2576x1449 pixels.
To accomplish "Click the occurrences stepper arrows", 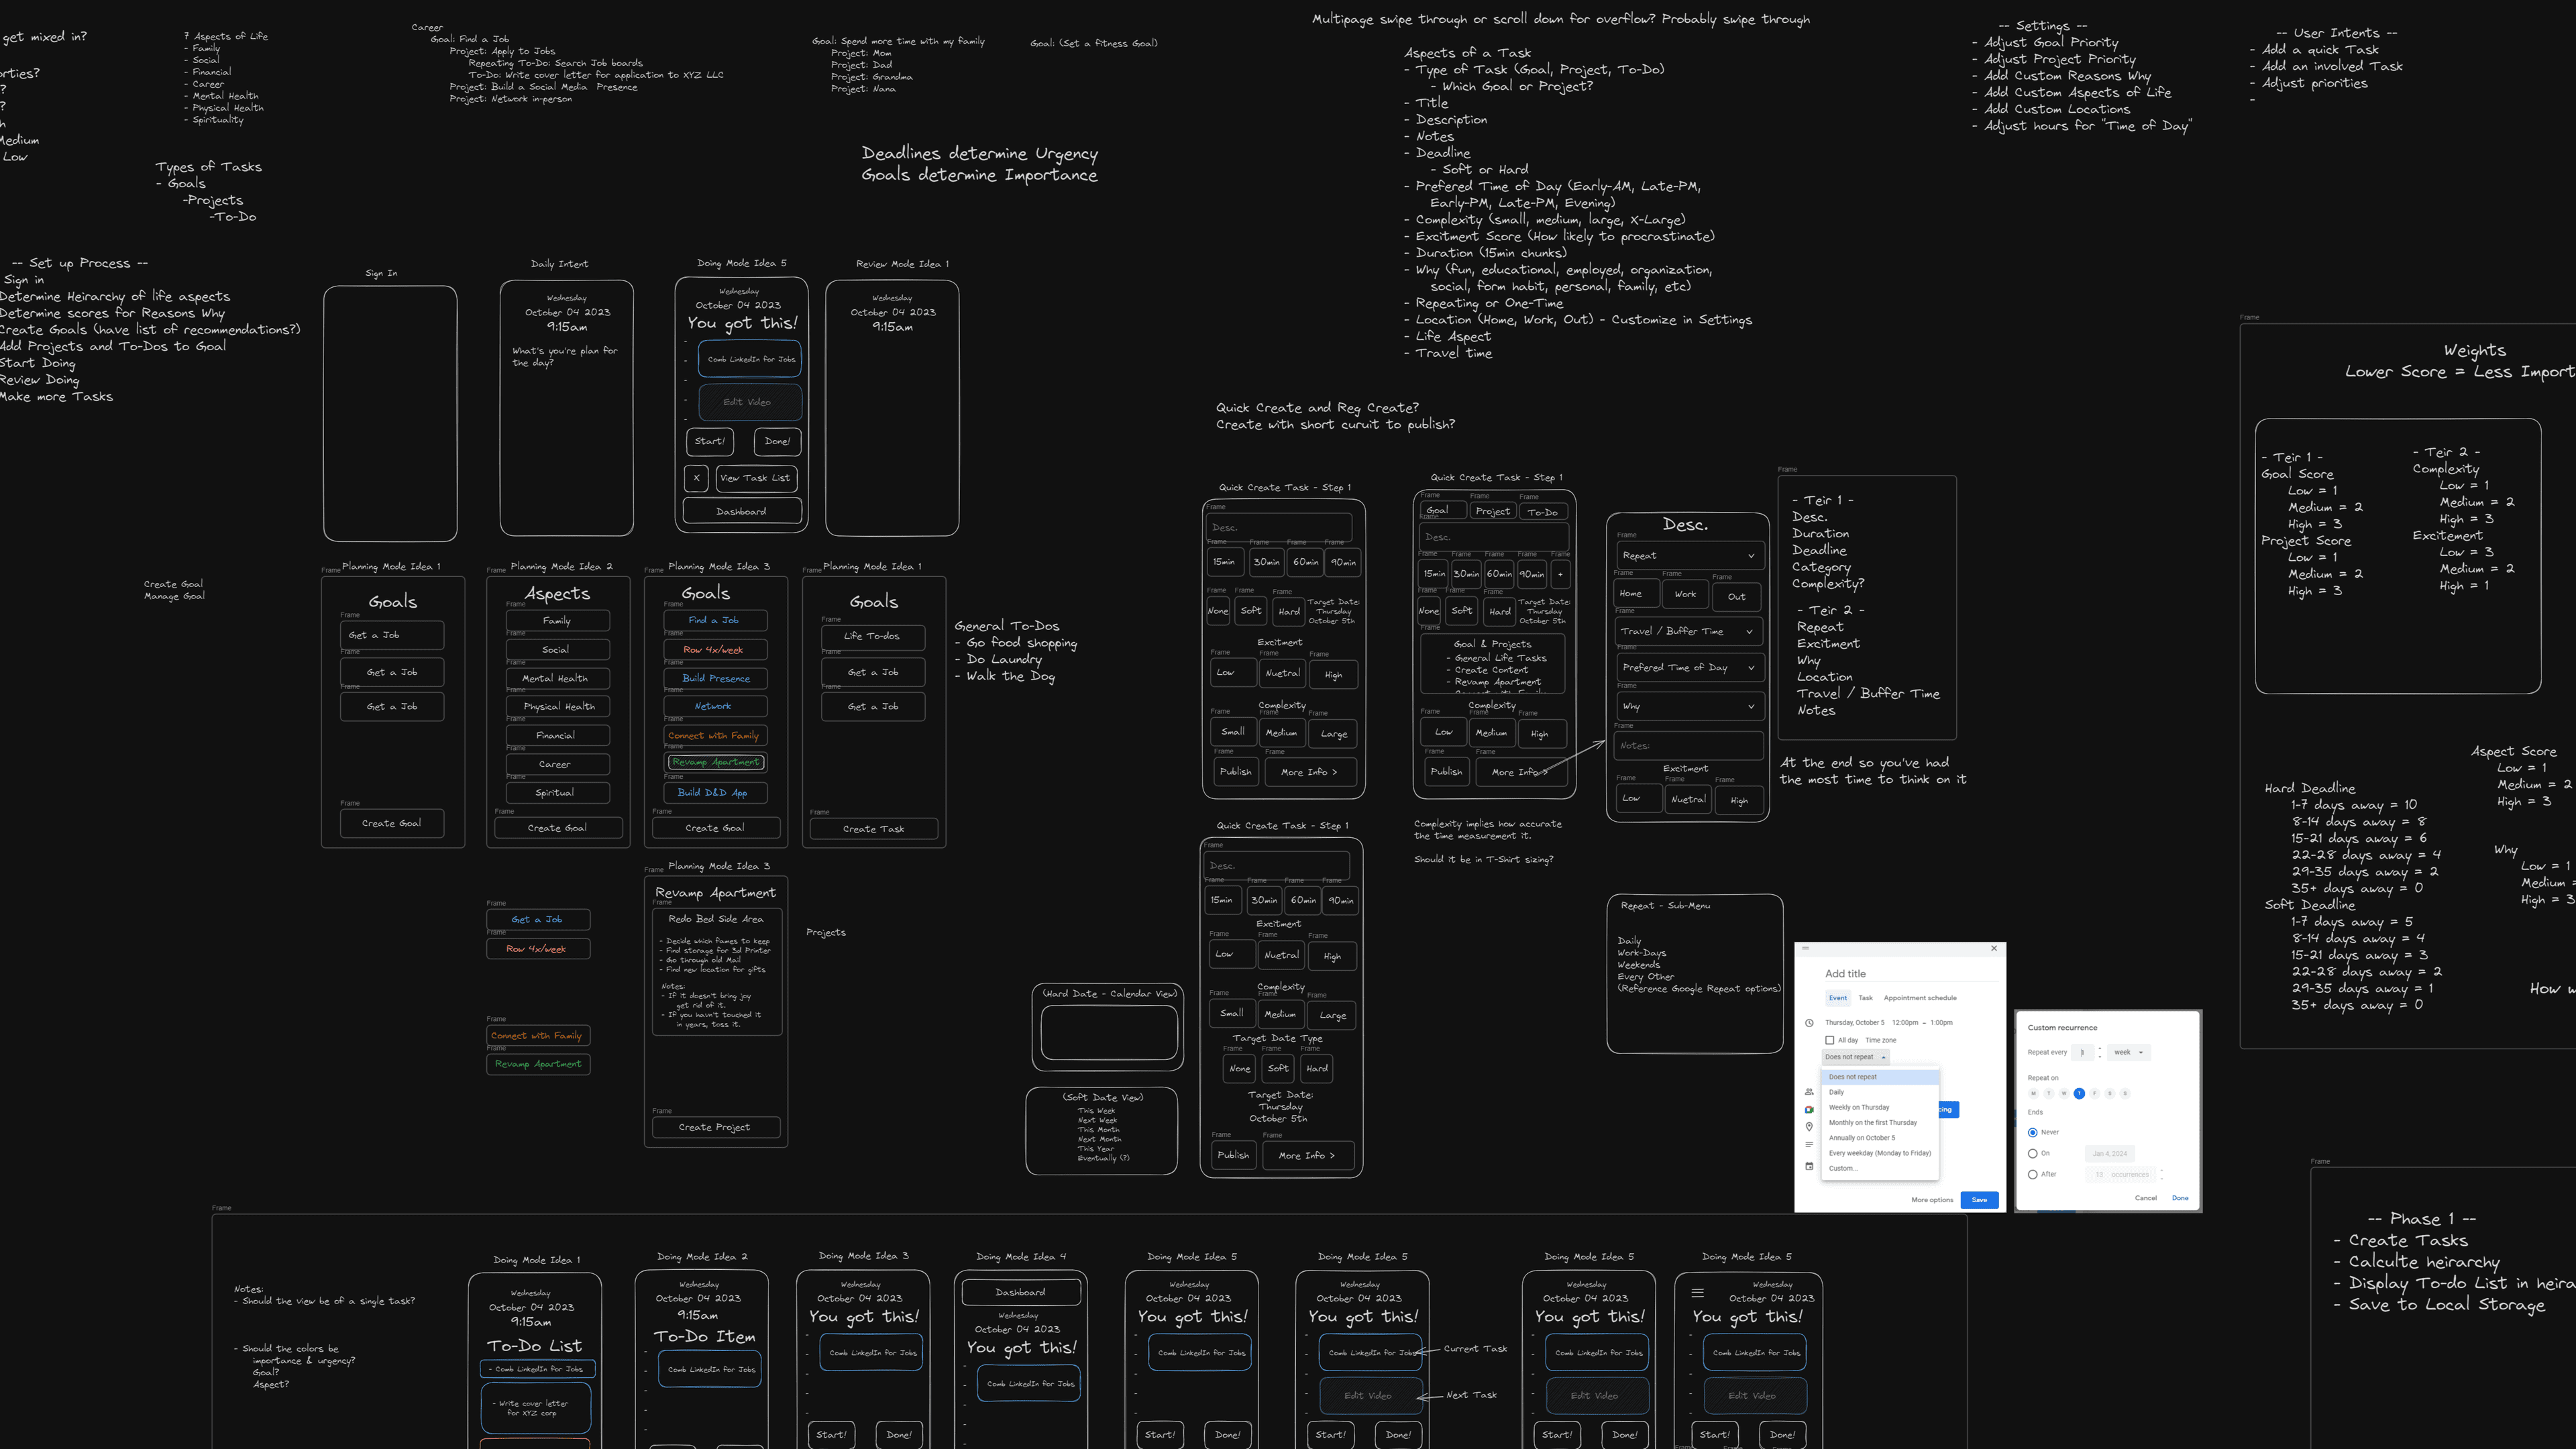I will point(2162,1175).
